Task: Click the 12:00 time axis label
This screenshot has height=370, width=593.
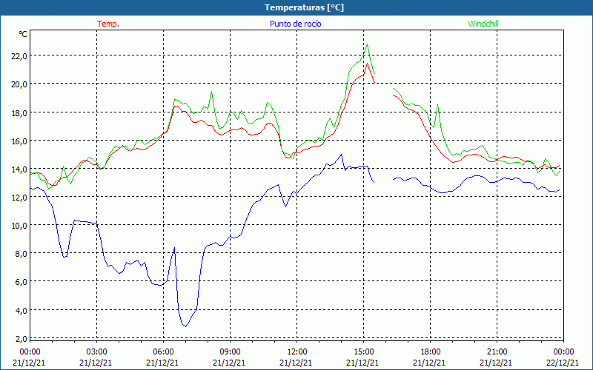Action: click(x=296, y=351)
